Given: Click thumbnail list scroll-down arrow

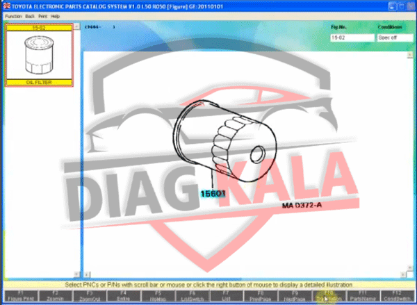Looking at the screenshot, I should coord(76,274).
